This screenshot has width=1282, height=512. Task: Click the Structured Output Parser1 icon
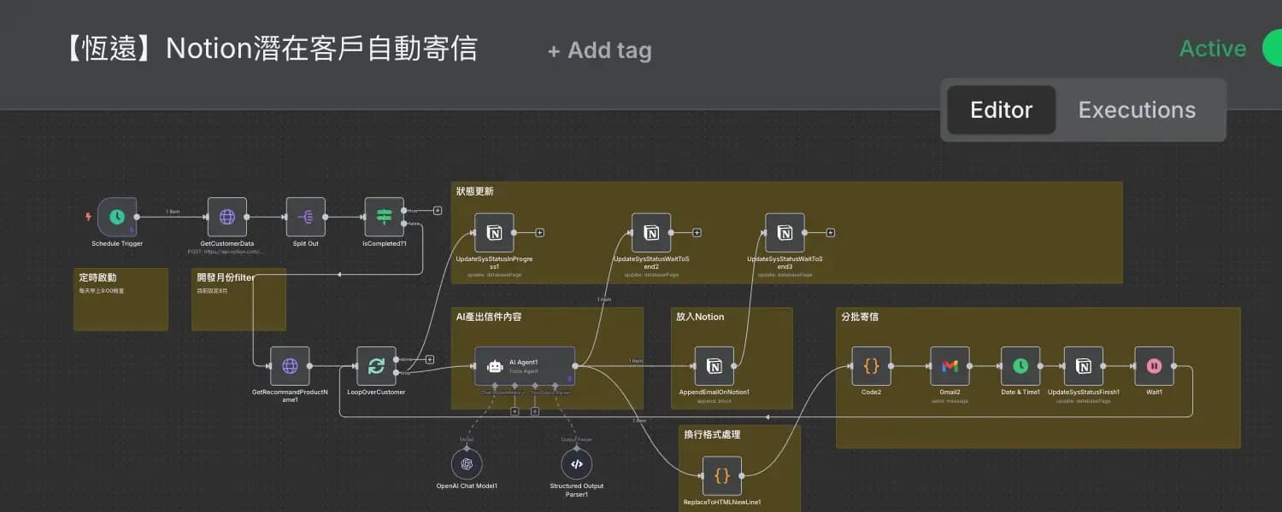[577, 463]
